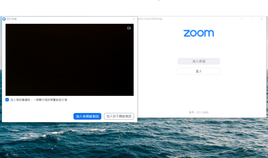The image size is (268, 158).
Task: Click 加入但不開啟視訊 button
Action: click(119, 116)
